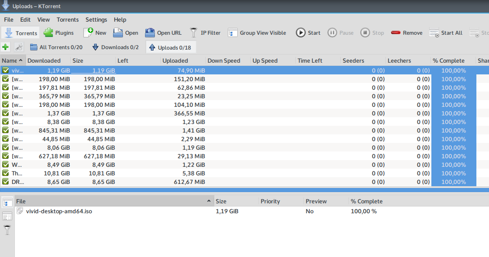
Task: Click file list view icon in sidebar
Action: pos(7,216)
